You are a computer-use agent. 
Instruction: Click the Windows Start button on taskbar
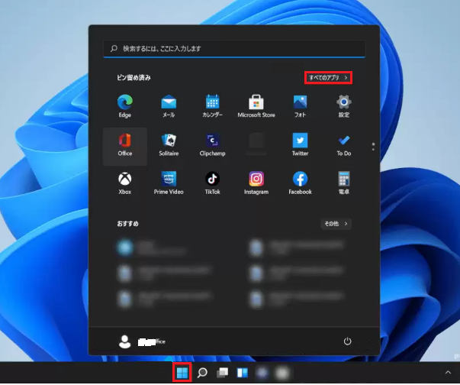pos(182,373)
